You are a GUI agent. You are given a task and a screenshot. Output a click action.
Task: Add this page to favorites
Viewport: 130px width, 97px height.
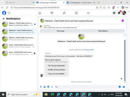point(104,8)
